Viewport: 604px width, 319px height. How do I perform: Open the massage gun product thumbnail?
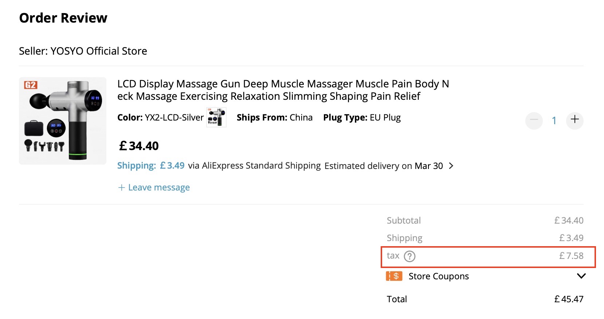[x=63, y=121]
